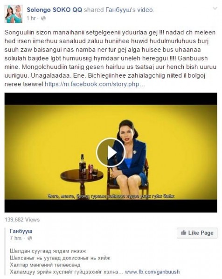This screenshot has width=222, height=279.
Task: Open the Solongo SOKO QQ profile name
Action: point(55,10)
